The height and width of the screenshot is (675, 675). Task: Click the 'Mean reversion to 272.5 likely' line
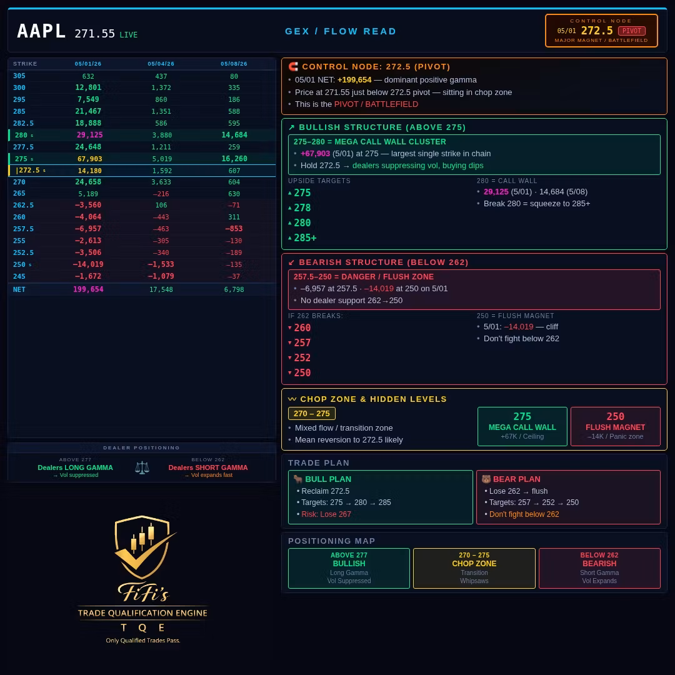pos(349,439)
